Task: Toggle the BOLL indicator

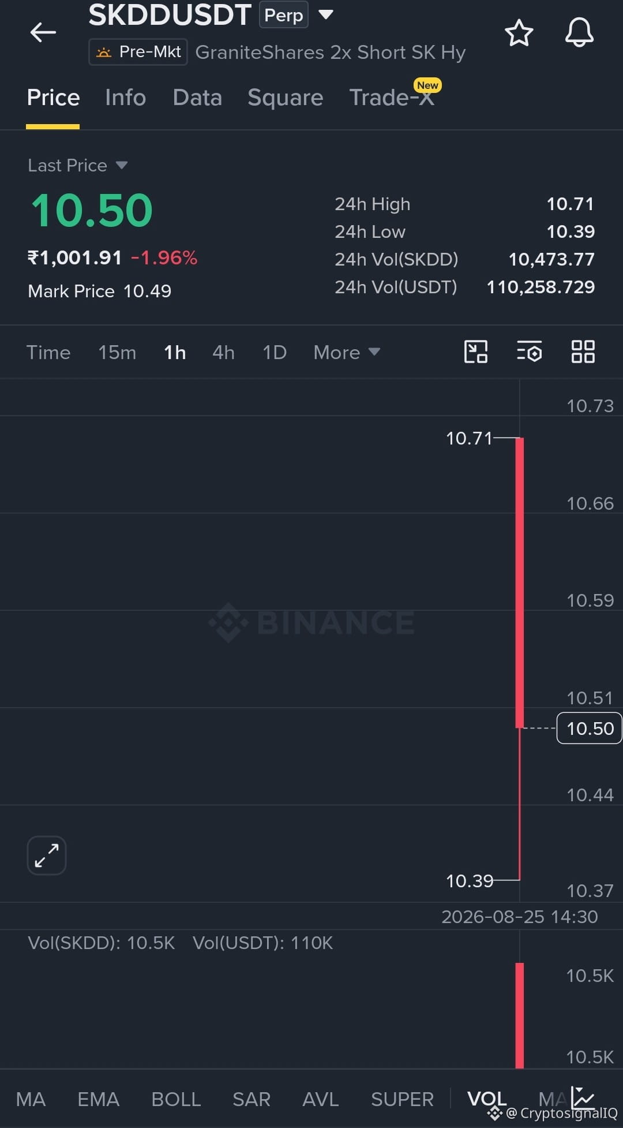Action: tap(176, 1099)
